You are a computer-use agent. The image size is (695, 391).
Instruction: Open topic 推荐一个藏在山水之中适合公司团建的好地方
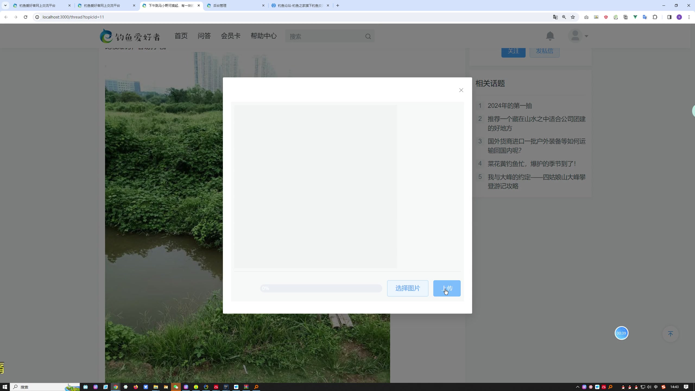[536, 124]
